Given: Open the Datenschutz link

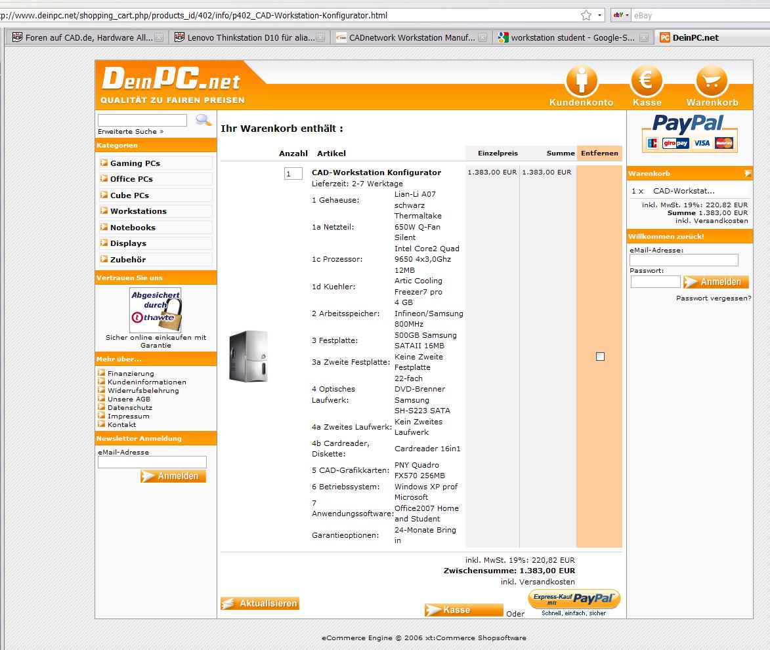Looking at the screenshot, I should [129, 408].
